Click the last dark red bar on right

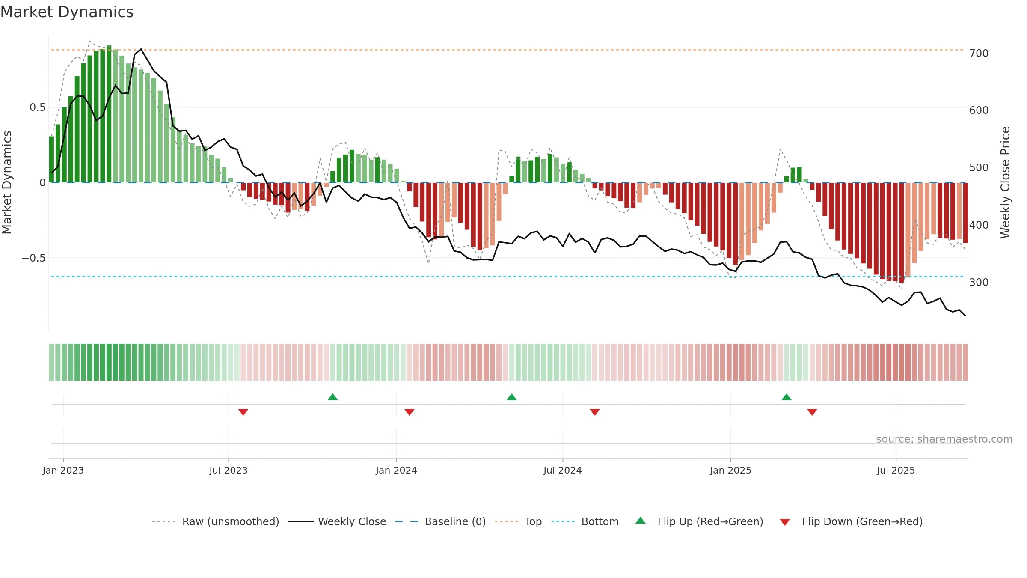966,213
